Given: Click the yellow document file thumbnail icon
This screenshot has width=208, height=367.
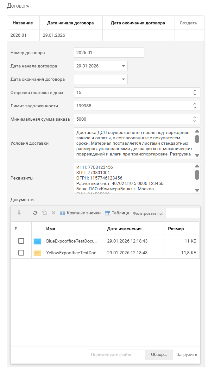Looking at the screenshot, I should tap(37, 253).
